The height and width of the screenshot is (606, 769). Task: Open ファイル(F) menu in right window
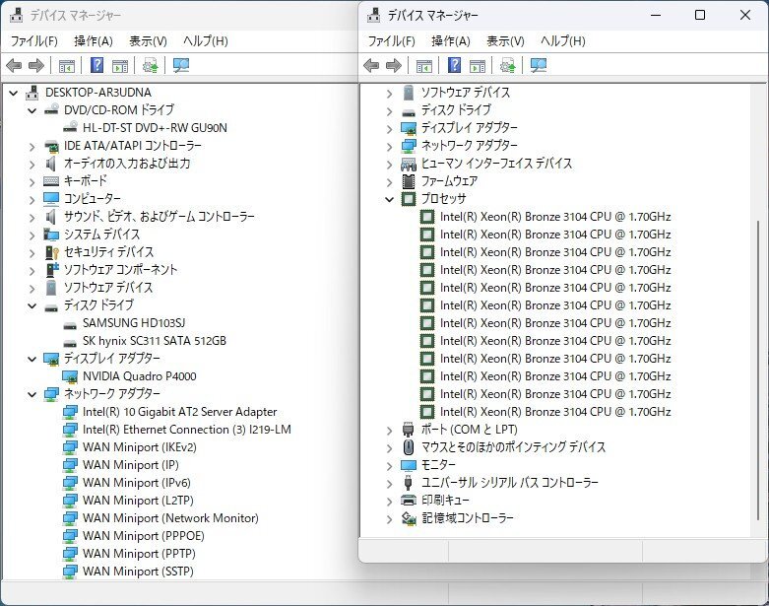click(391, 41)
